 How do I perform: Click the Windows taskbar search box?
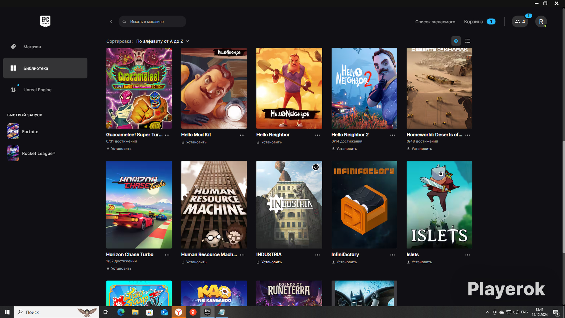coord(57,312)
